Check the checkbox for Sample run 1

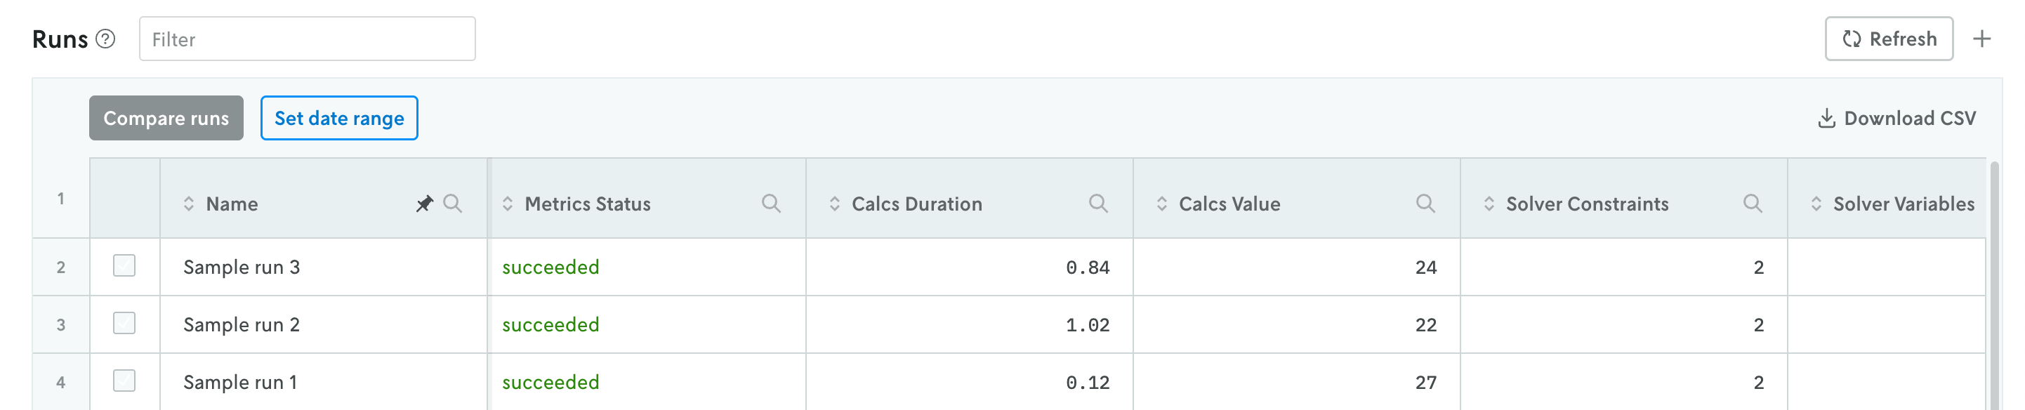pyautogui.click(x=124, y=382)
